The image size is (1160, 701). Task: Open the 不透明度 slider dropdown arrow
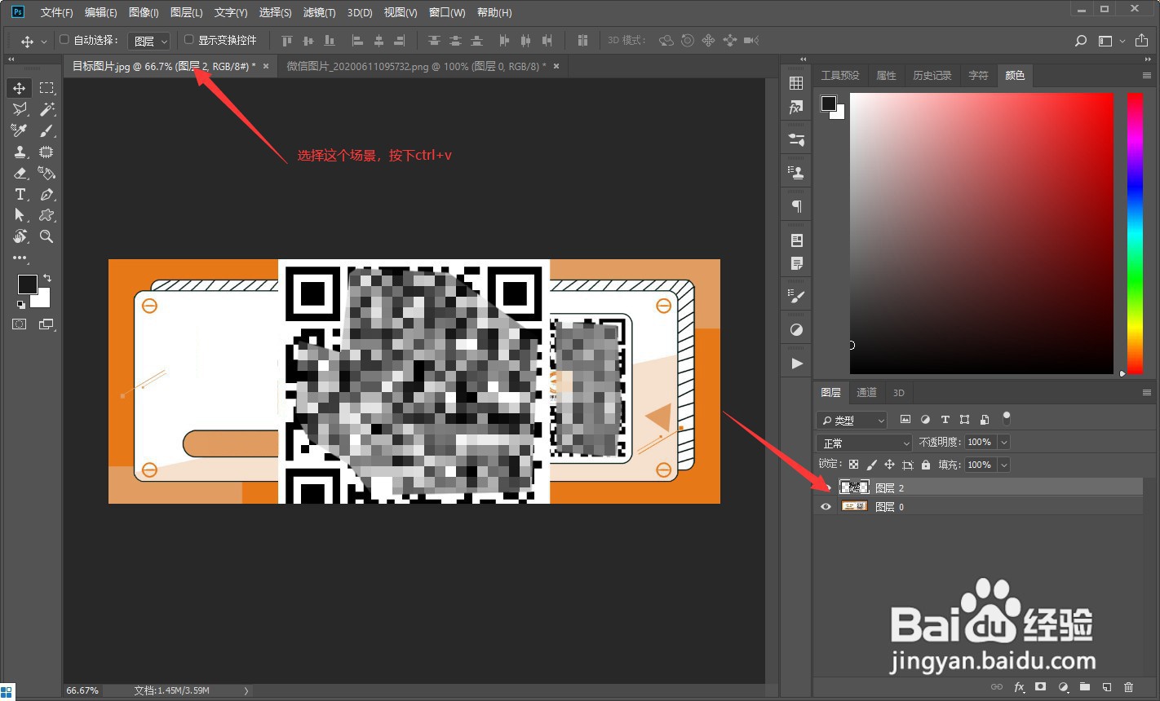coord(1004,443)
